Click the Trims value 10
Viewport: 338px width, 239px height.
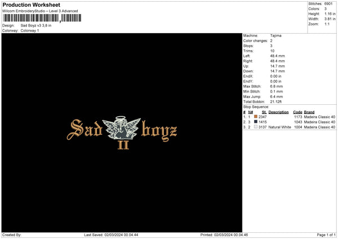click(x=272, y=51)
